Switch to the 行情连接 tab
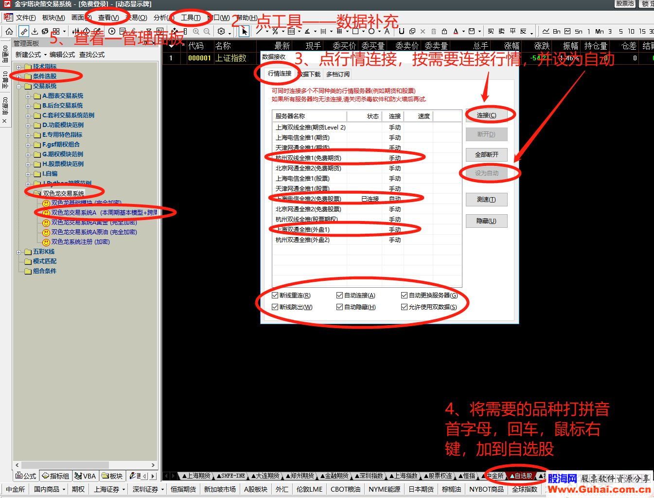Screen dimensions: 654x498 (x=280, y=74)
